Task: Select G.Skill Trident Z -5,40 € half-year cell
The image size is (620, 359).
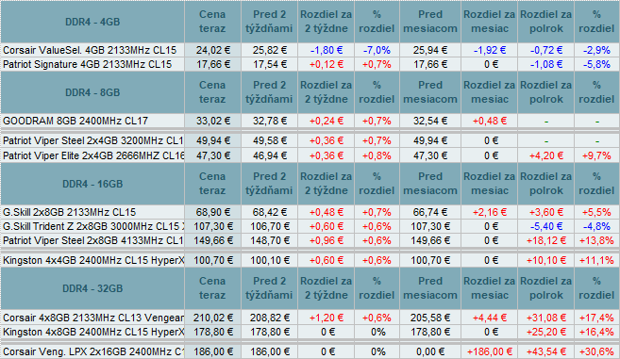Action: click(x=545, y=226)
